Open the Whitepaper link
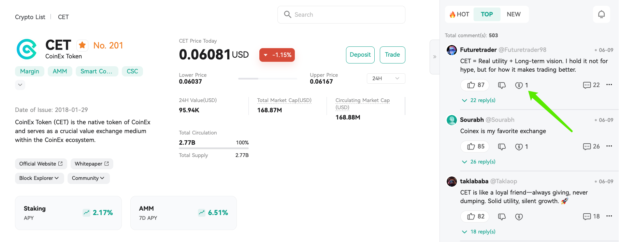619x242 pixels. click(x=92, y=164)
